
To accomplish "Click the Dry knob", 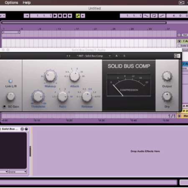I will 167,97.
